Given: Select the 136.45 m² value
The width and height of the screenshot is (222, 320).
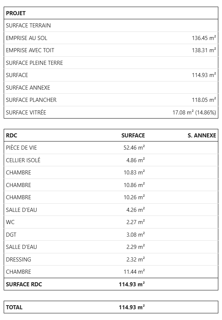Looking at the screenshot, I should pyautogui.click(x=203, y=38).
